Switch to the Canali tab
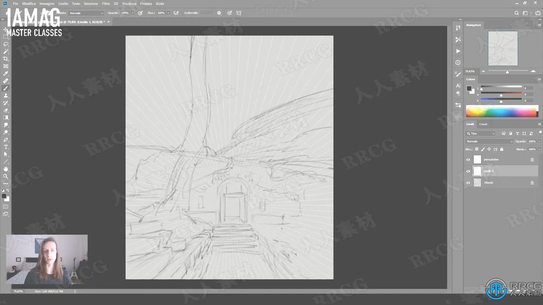Viewport: 543px width, 305px height. point(483,124)
